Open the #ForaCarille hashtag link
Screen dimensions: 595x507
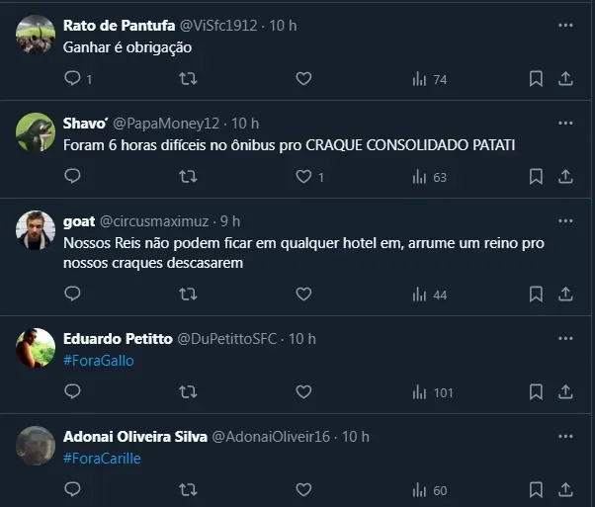coord(101,459)
